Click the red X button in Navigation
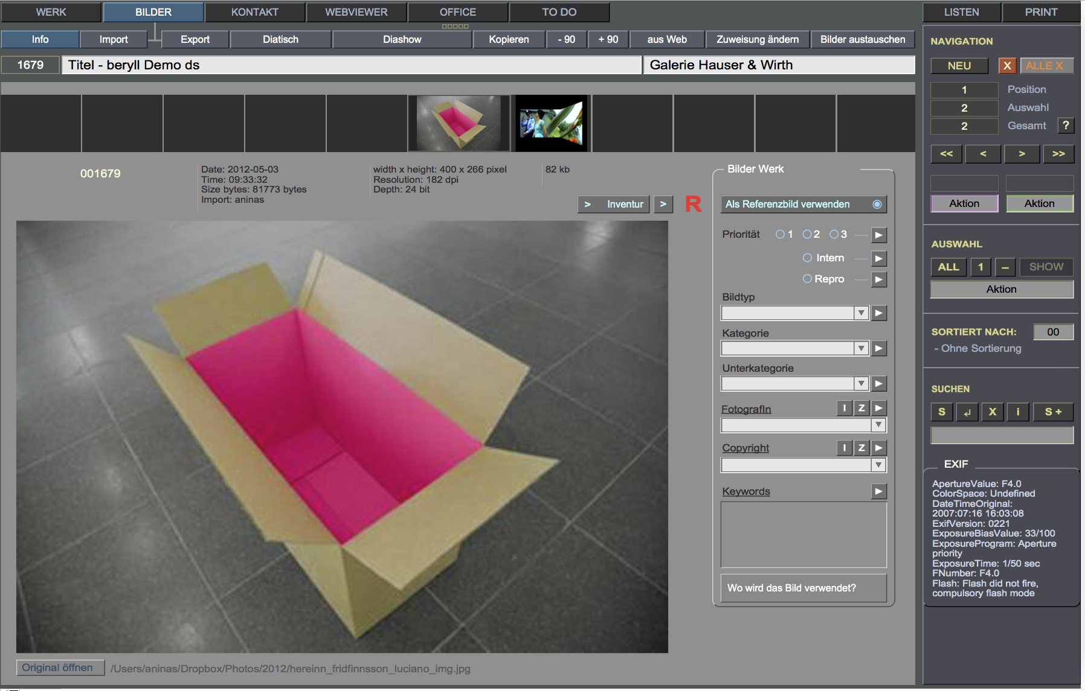The height and width of the screenshot is (691, 1085). coord(1006,66)
